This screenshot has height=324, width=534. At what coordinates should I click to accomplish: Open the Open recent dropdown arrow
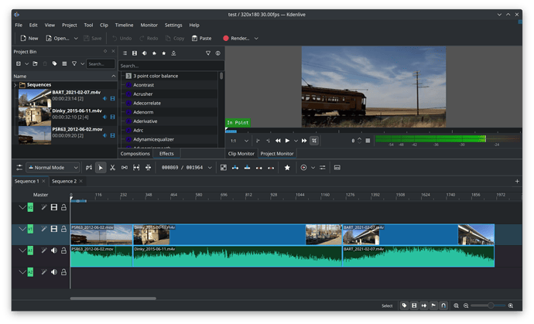(76, 39)
